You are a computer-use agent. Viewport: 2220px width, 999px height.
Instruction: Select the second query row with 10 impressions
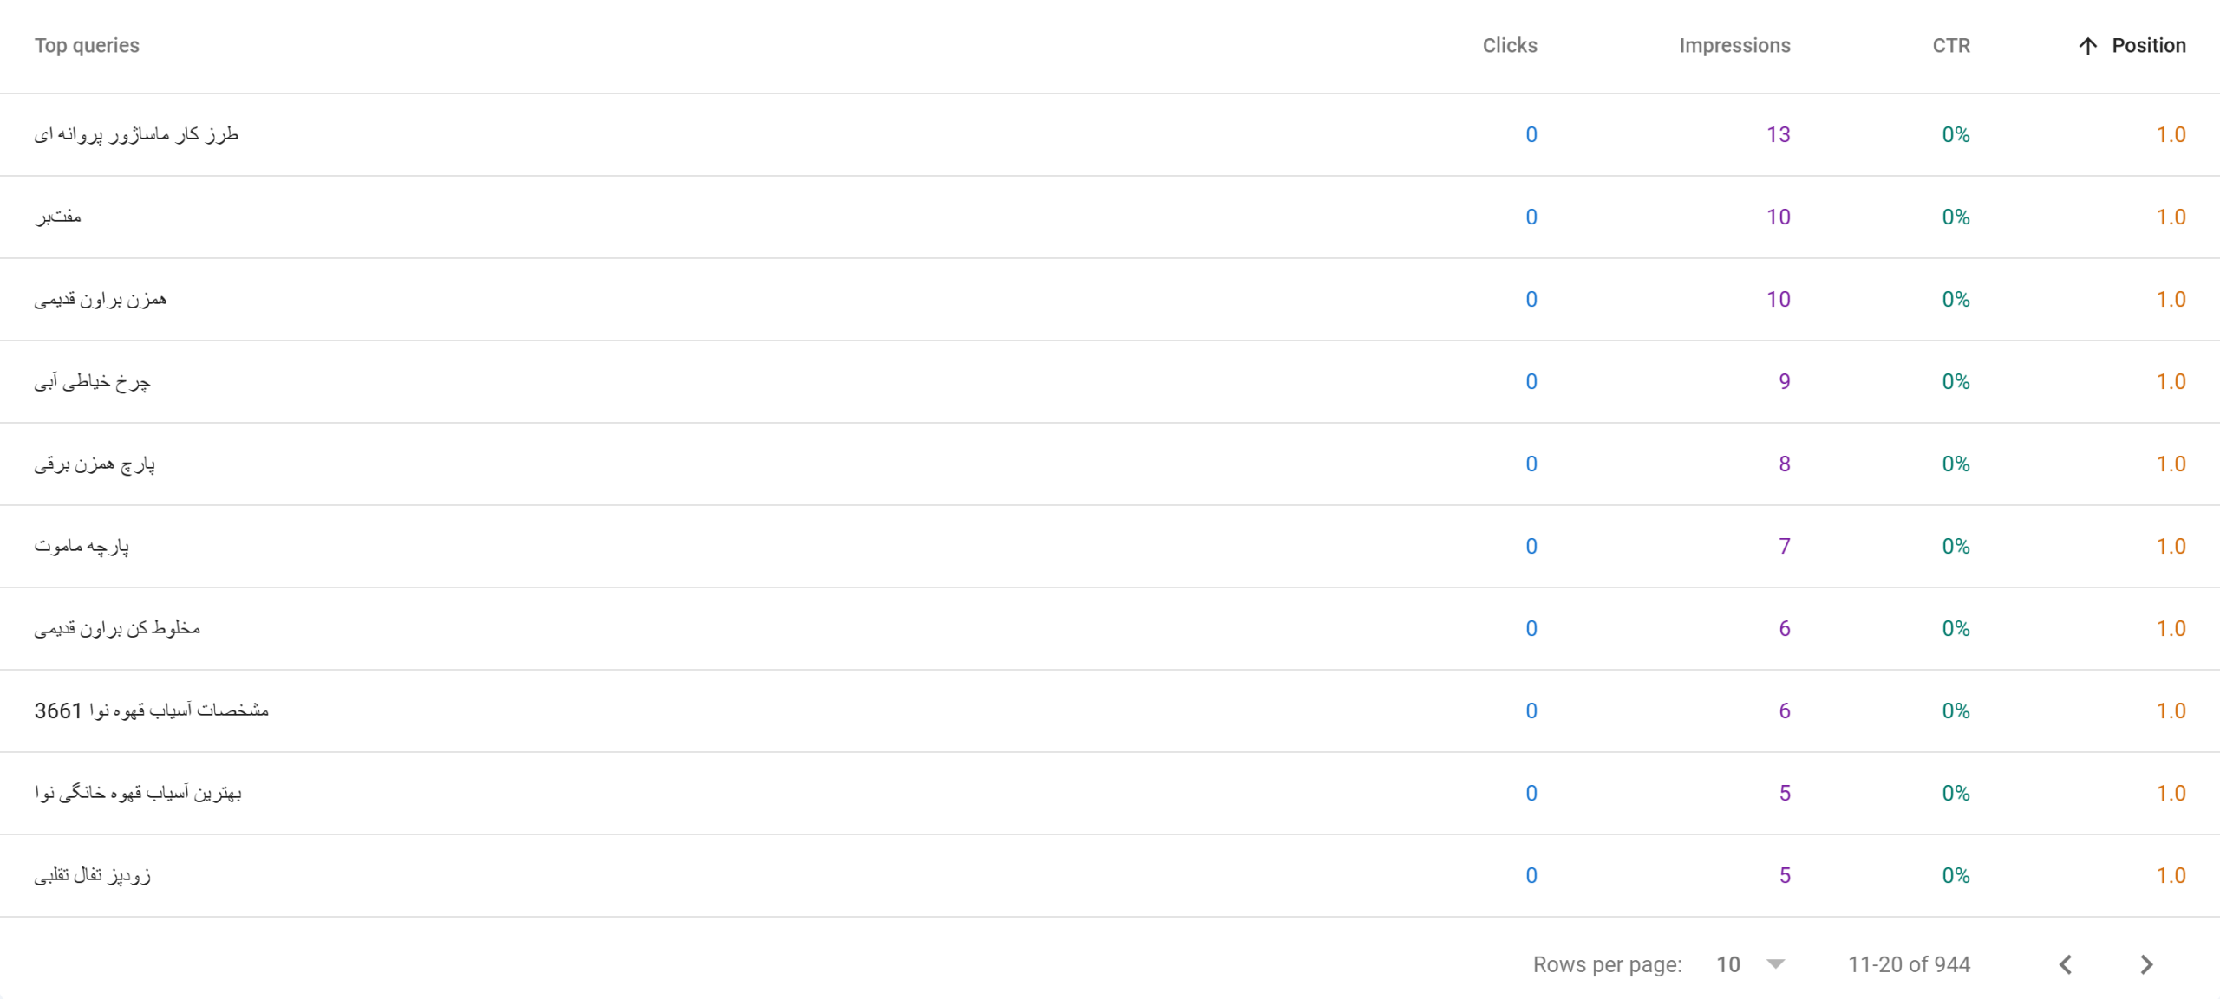[1110, 299]
